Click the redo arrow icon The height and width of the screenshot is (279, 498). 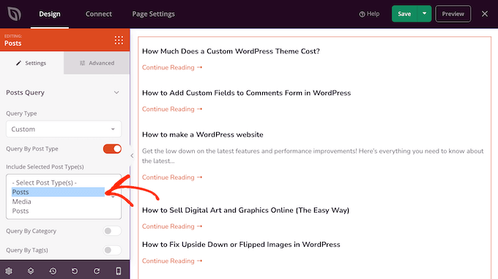coord(97,271)
